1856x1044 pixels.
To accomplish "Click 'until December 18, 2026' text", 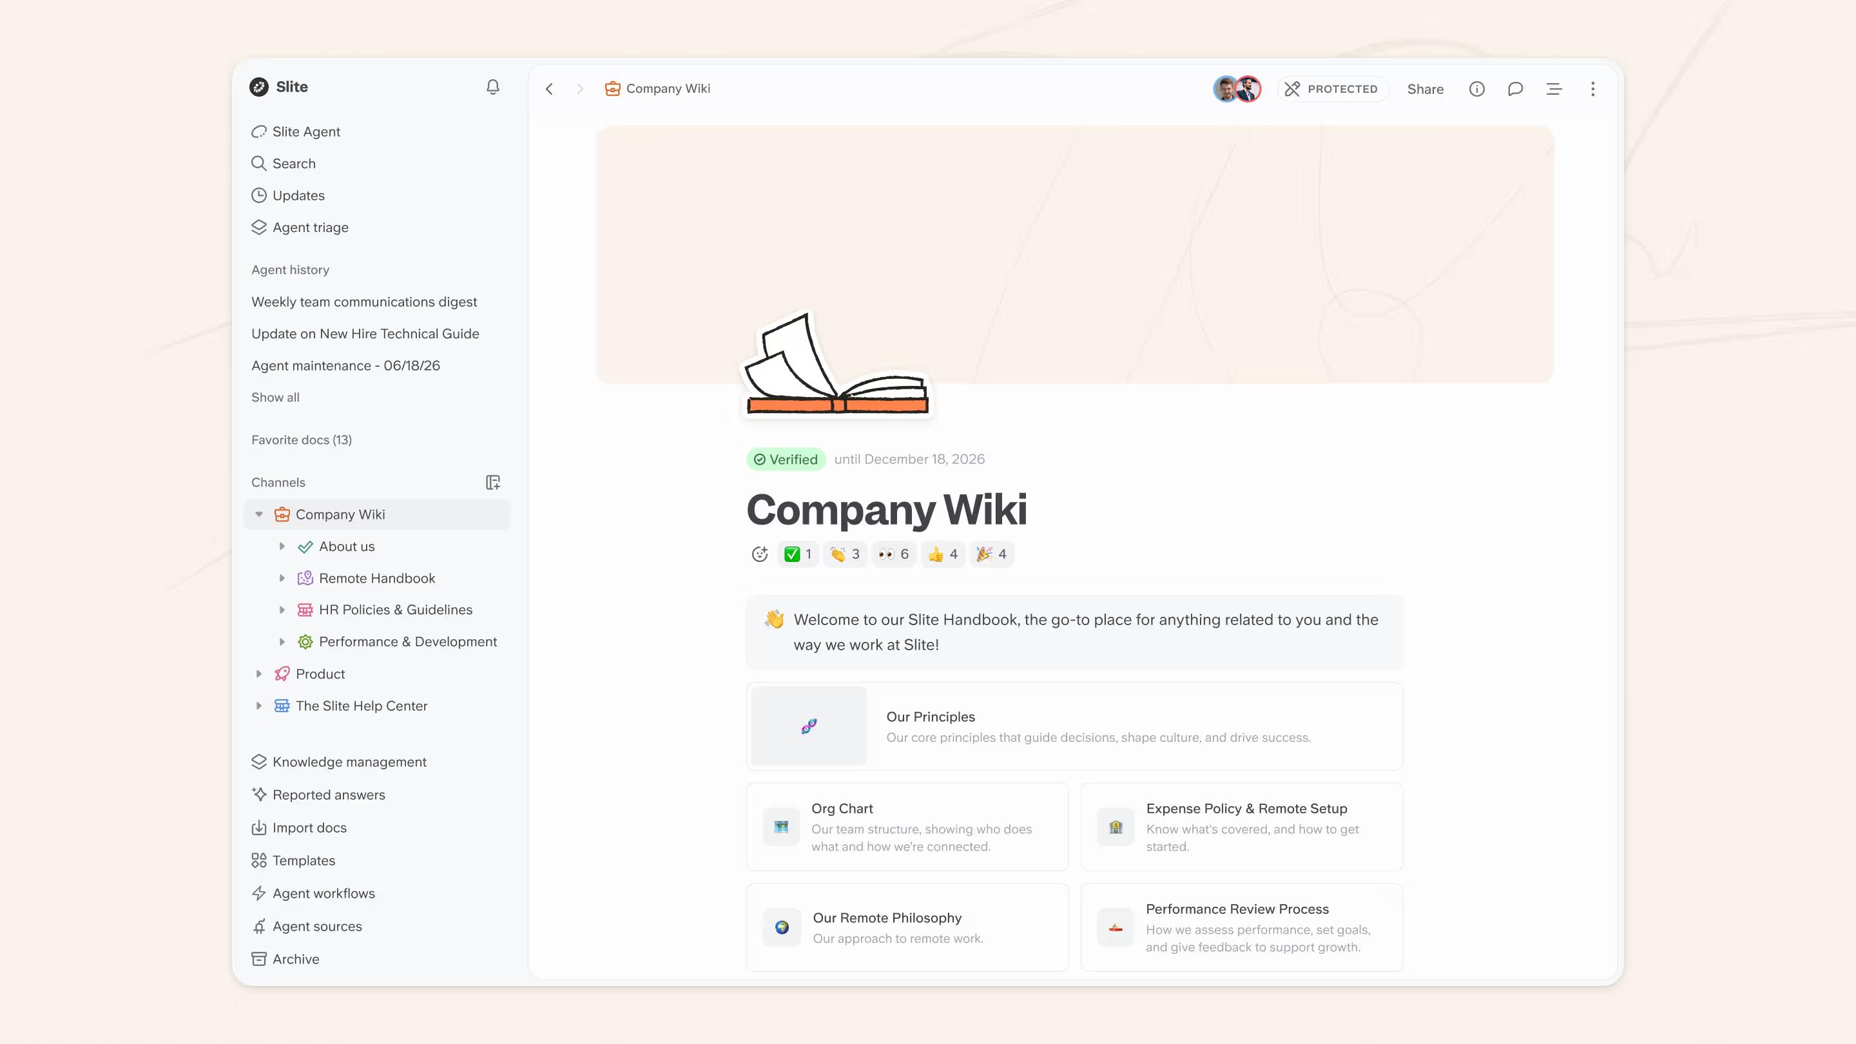I will (909, 459).
